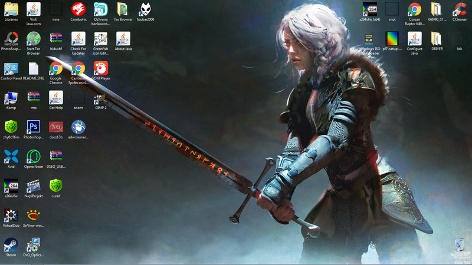The width and height of the screenshot is (472, 265).
Task: Open the Ochrona bankowości shortcut
Action: 100,9
